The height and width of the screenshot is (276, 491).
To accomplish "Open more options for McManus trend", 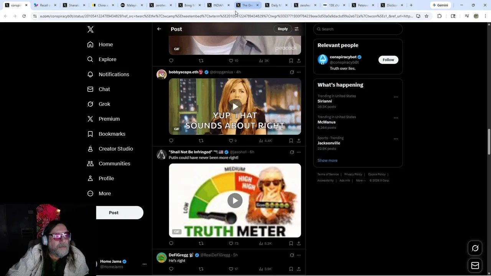I will (x=396, y=118).
